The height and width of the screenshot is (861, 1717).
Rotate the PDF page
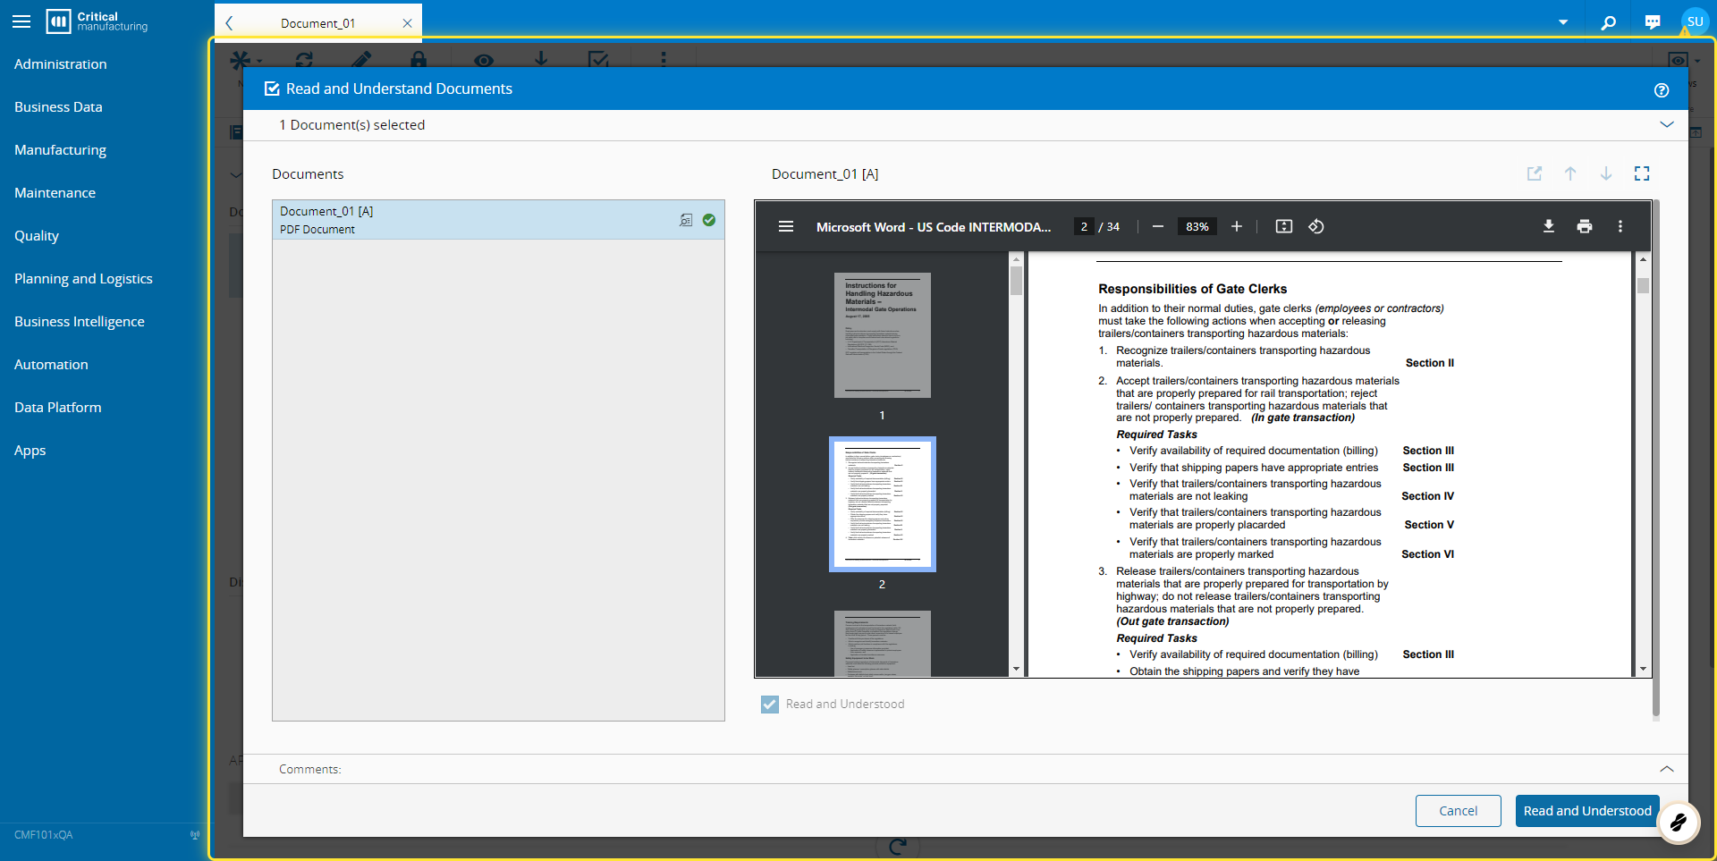(x=1316, y=226)
